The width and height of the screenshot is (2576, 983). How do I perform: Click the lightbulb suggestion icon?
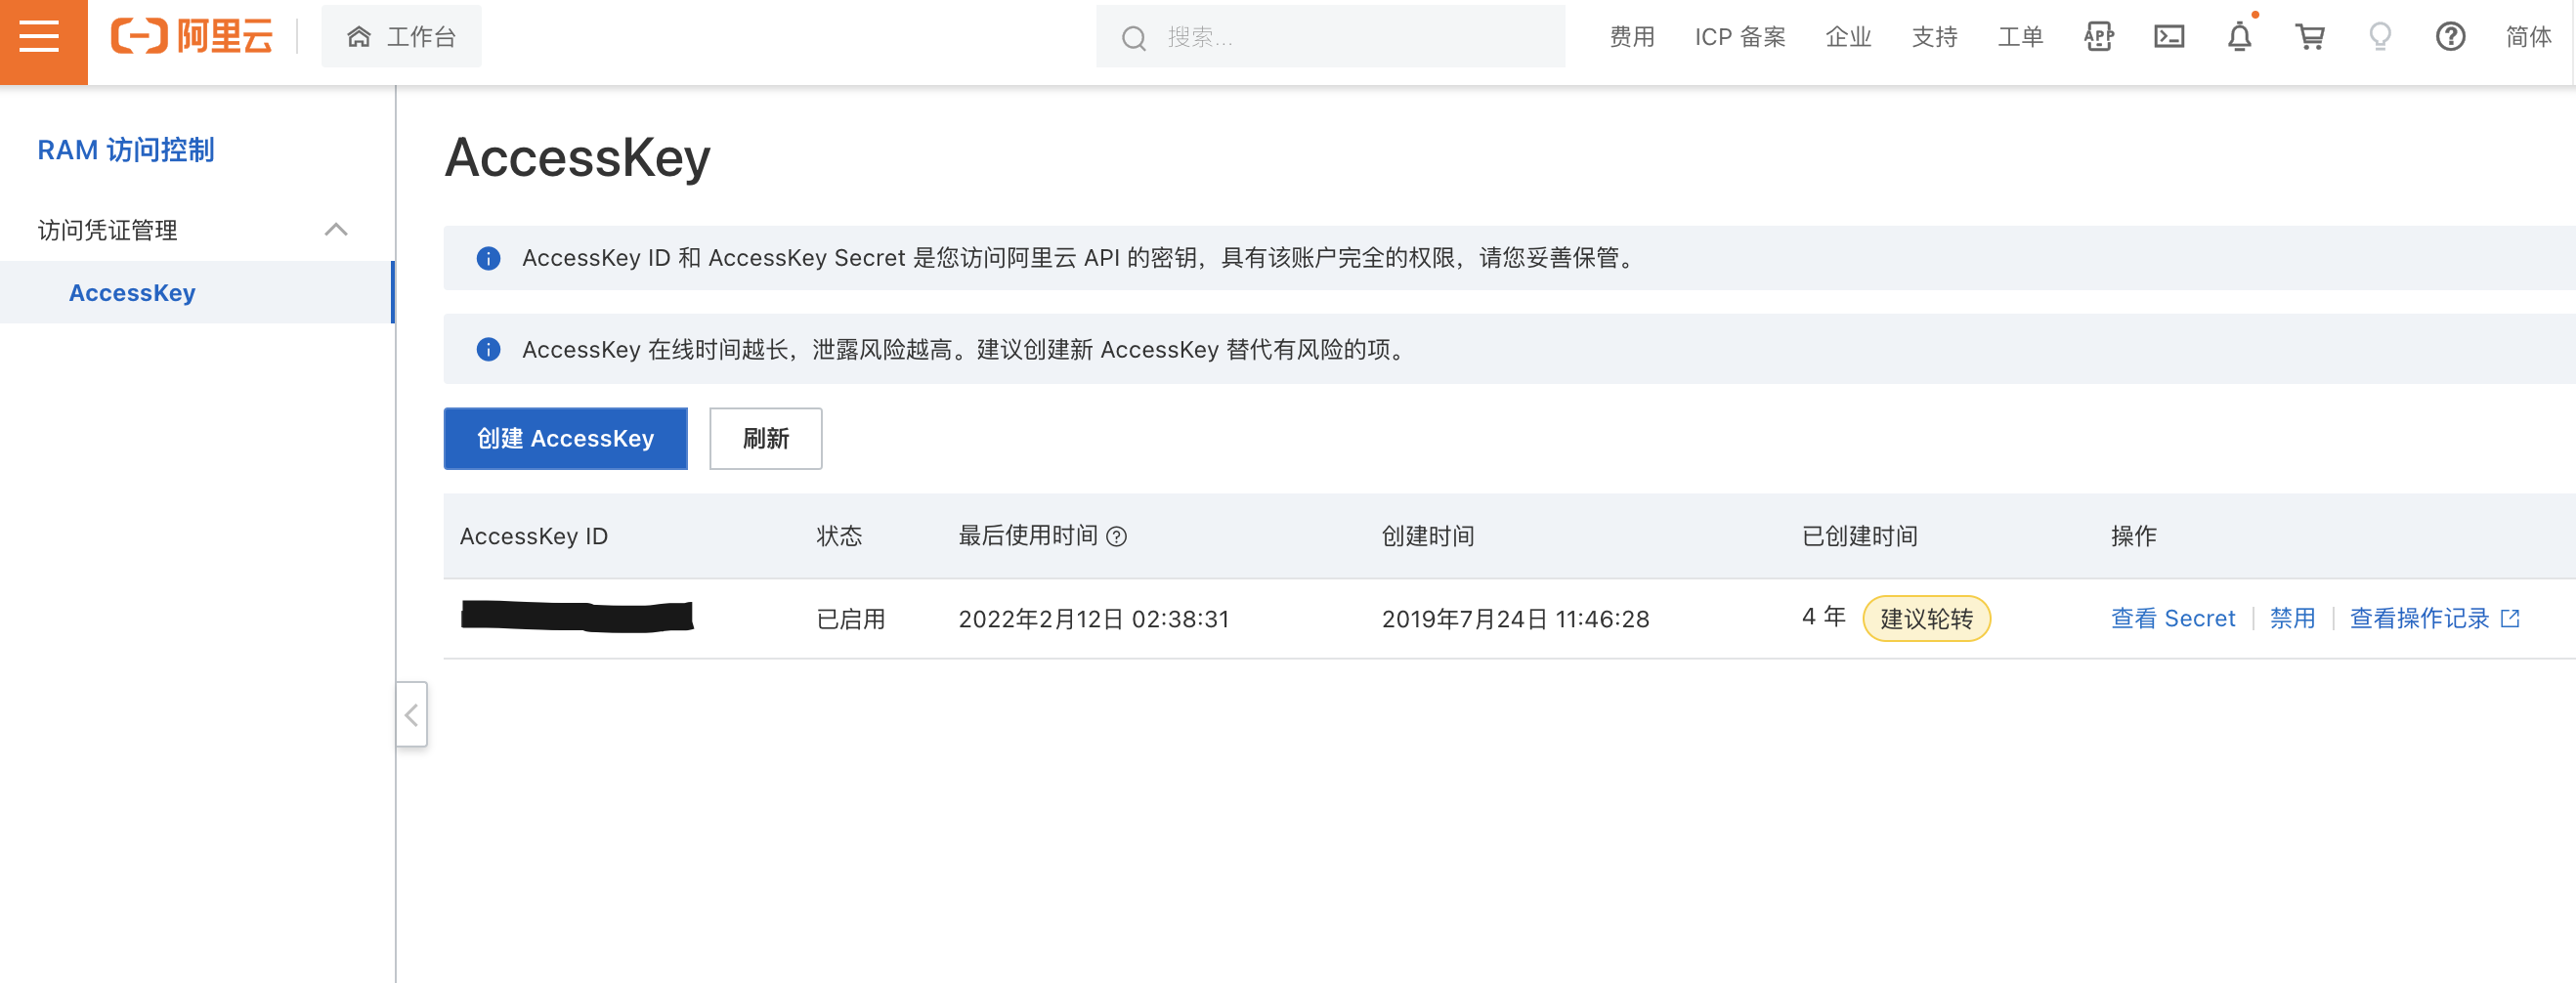click(x=2380, y=37)
